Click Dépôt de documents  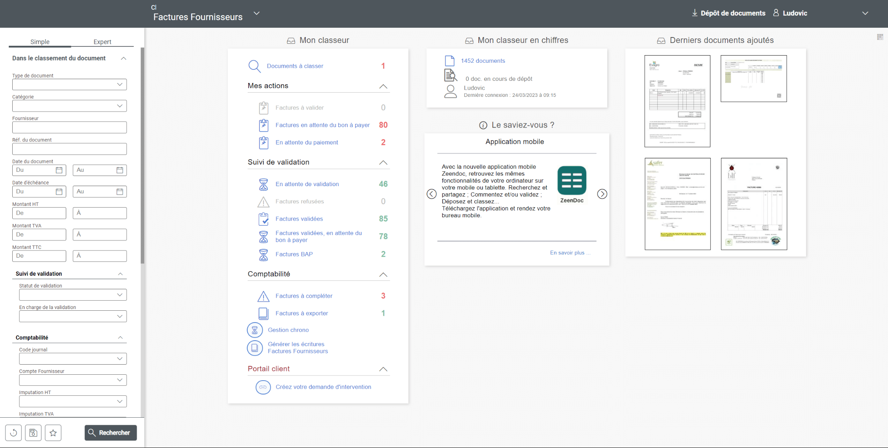[729, 13]
